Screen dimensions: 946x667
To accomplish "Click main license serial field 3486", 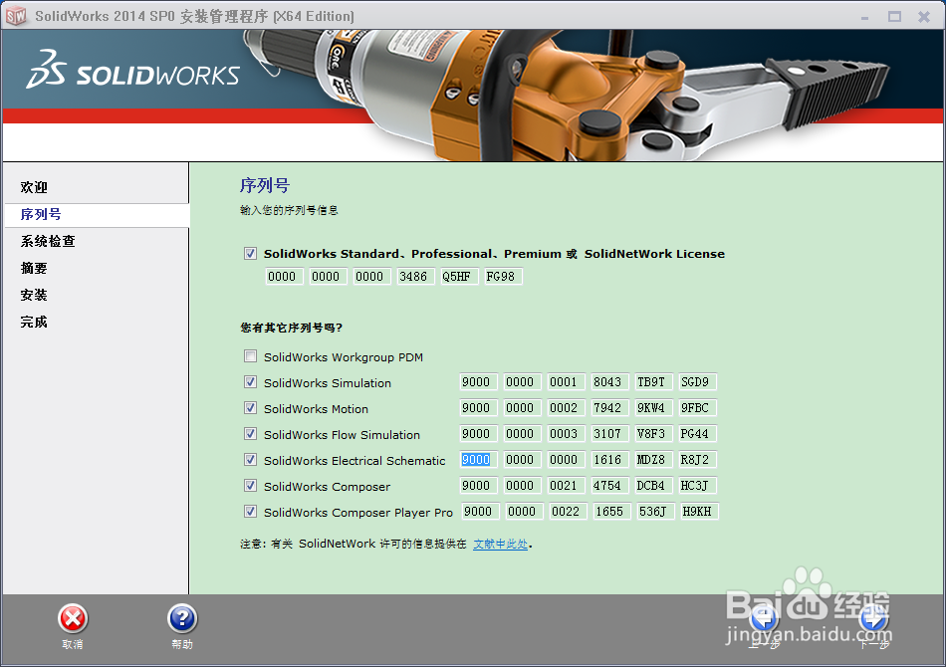I will coord(415,277).
